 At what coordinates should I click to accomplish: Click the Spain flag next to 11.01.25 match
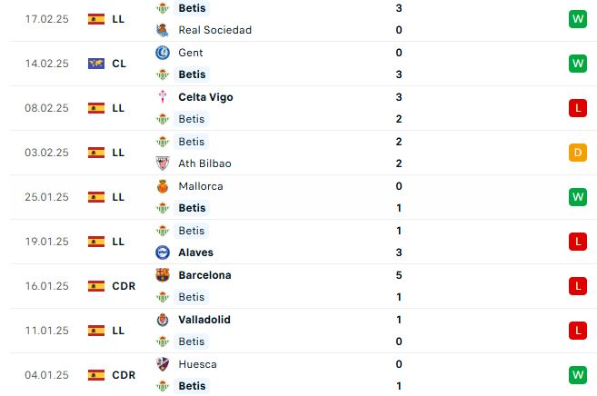(x=96, y=331)
